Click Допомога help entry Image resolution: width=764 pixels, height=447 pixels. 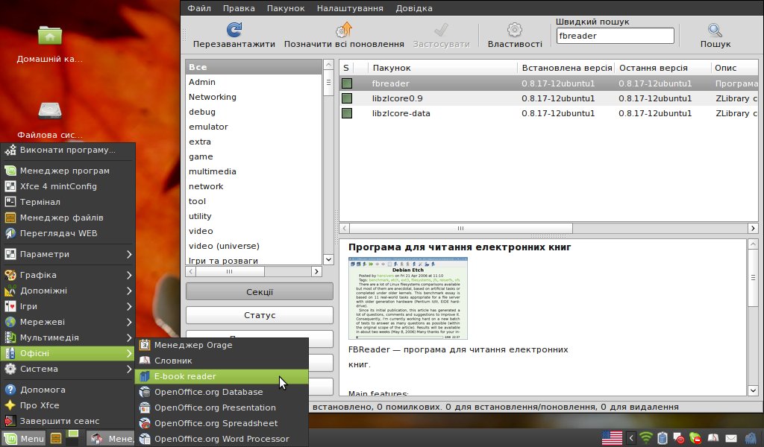(68, 390)
